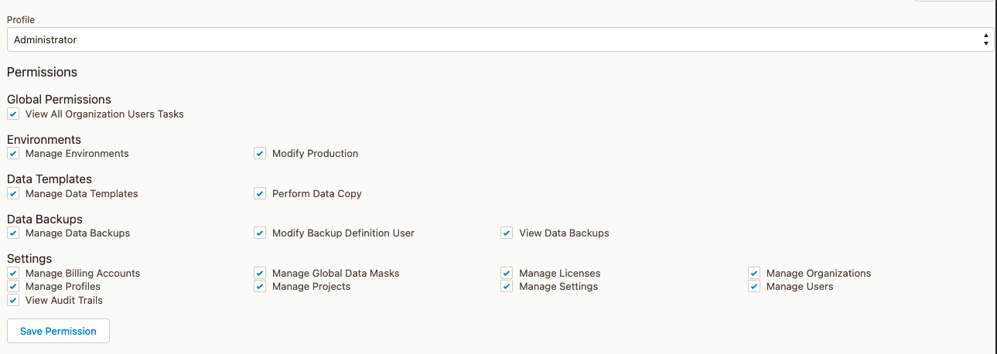Toggle the Manage Global Data Masks checkbox

click(260, 274)
